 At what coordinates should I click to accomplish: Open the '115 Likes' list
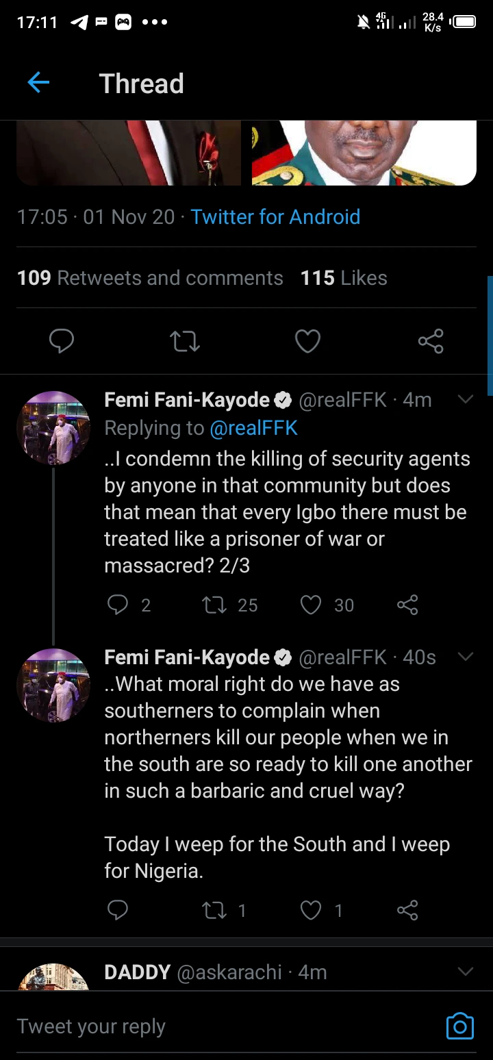coord(344,278)
